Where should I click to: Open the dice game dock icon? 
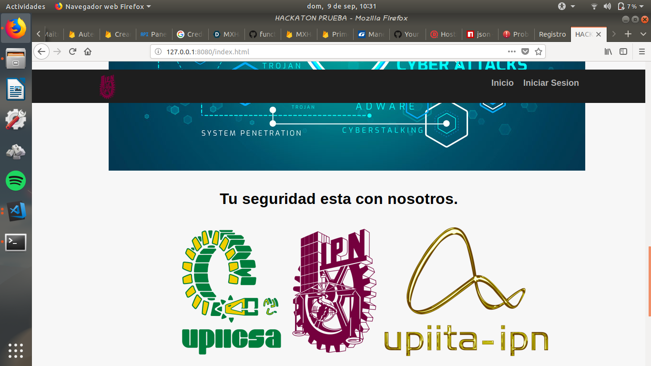tap(16, 151)
